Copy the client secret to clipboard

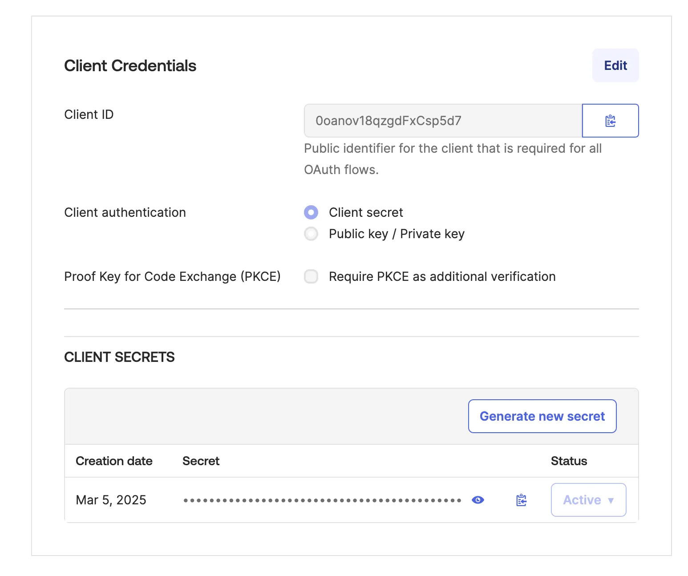point(521,500)
